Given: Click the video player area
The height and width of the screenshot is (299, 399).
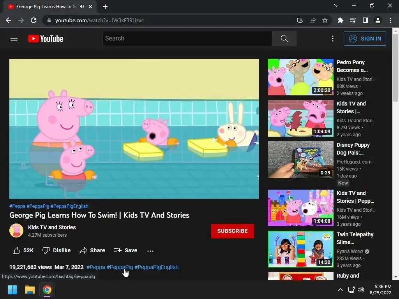Looking at the screenshot, I should [134, 128].
